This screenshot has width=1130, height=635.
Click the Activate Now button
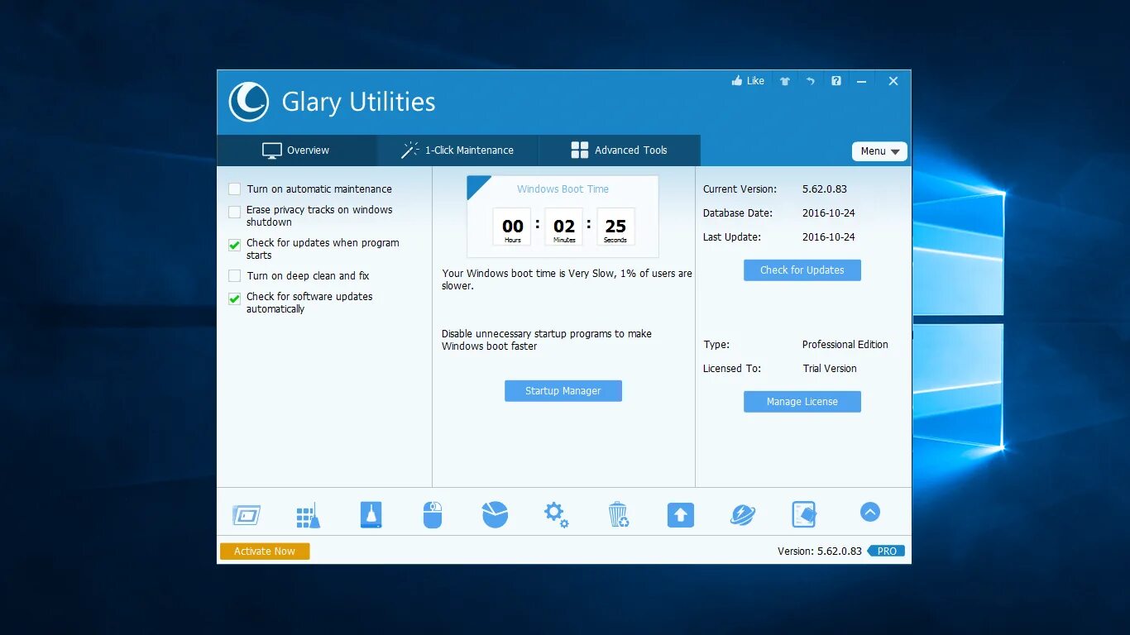point(265,551)
